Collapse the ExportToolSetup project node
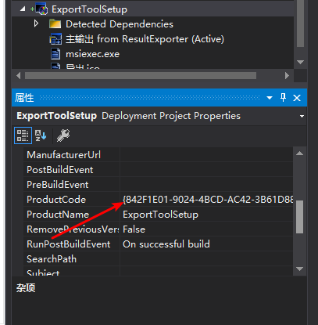 tap(23, 9)
